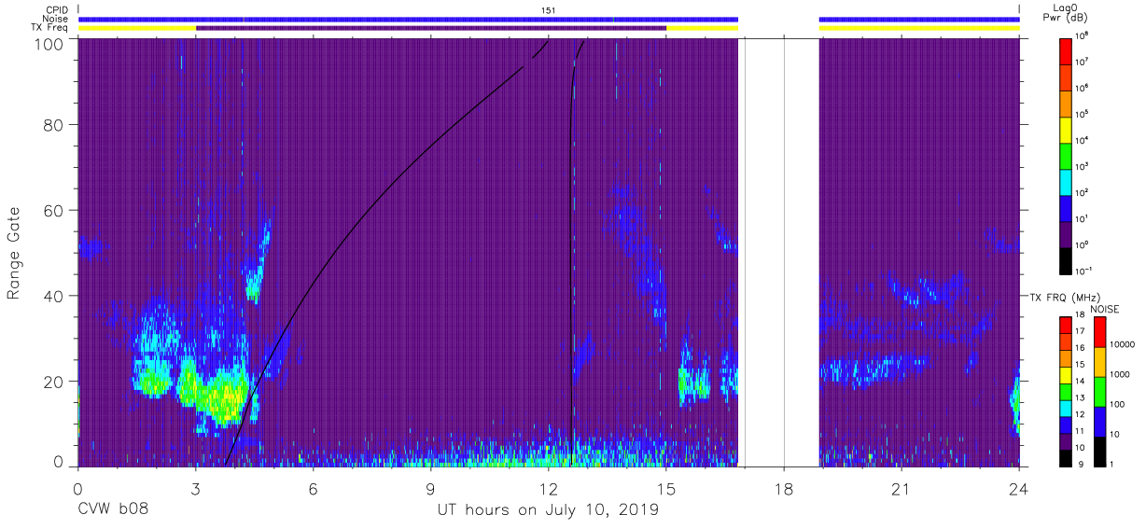1146x529 pixels.
Task: Click the y-axis tick label '20'
Action: (x=54, y=382)
